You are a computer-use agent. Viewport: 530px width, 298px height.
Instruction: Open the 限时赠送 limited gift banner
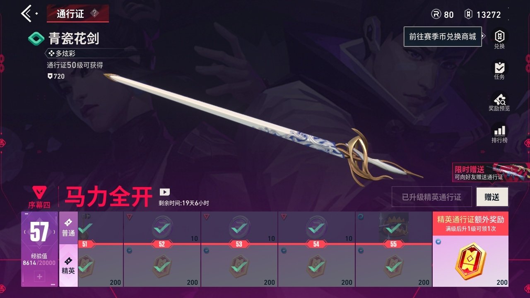(491, 173)
